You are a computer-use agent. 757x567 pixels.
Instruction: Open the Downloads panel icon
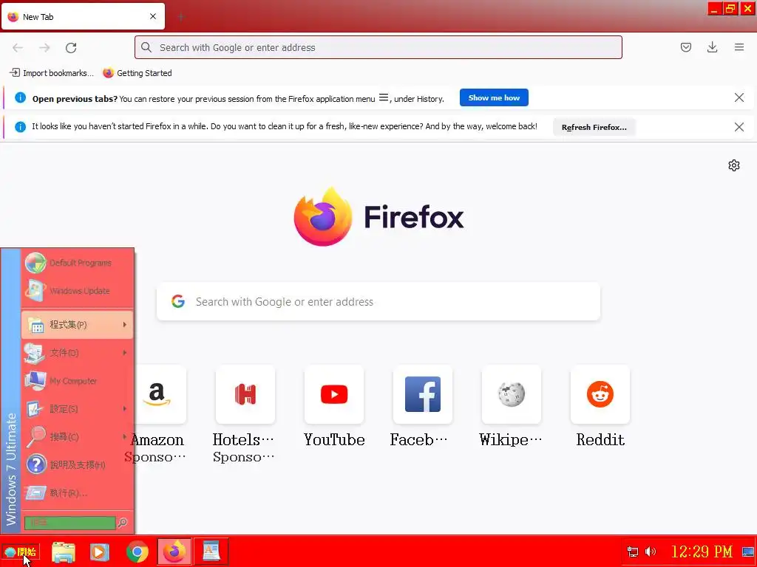coord(712,47)
